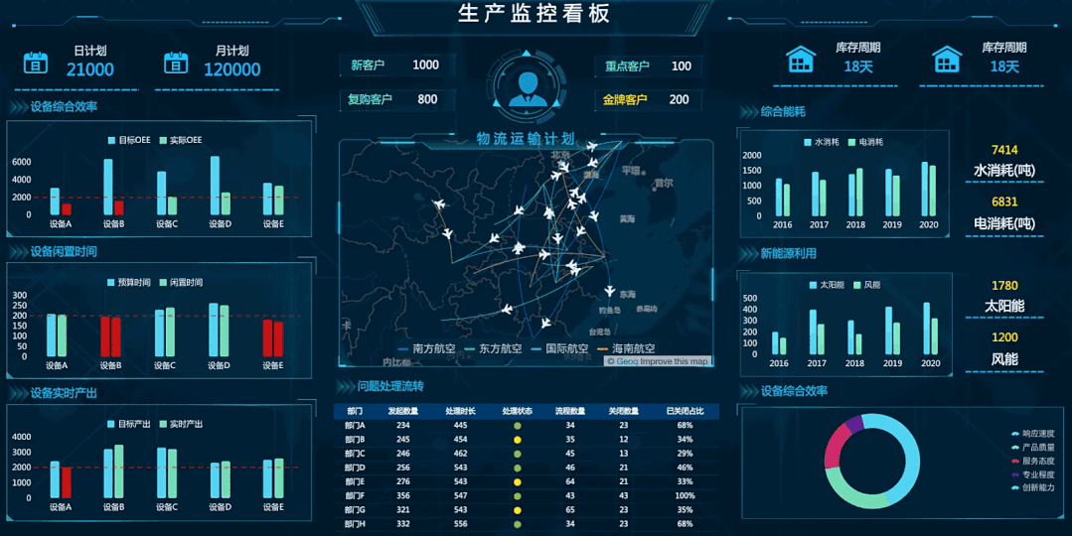Click the 日计划 calendar icon
This screenshot has width=1072, height=536.
tap(36, 63)
